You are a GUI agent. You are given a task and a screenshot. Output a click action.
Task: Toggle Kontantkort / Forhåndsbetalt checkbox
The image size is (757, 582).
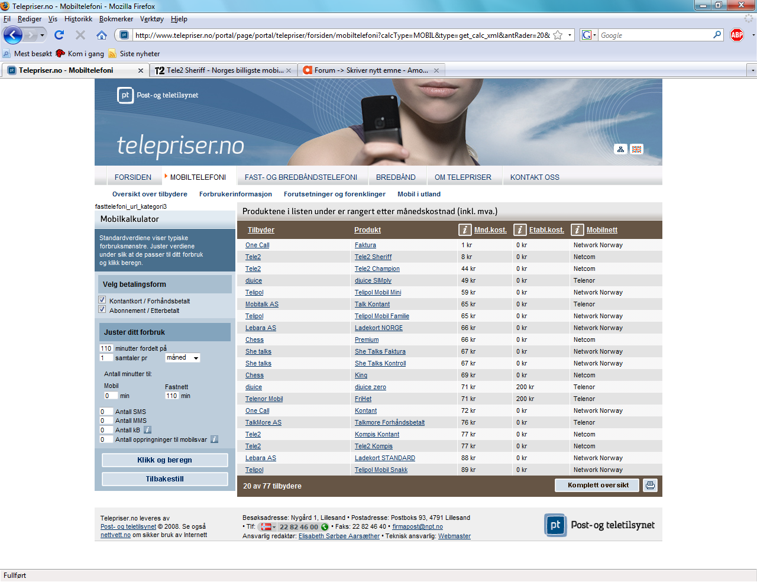(x=102, y=300)
